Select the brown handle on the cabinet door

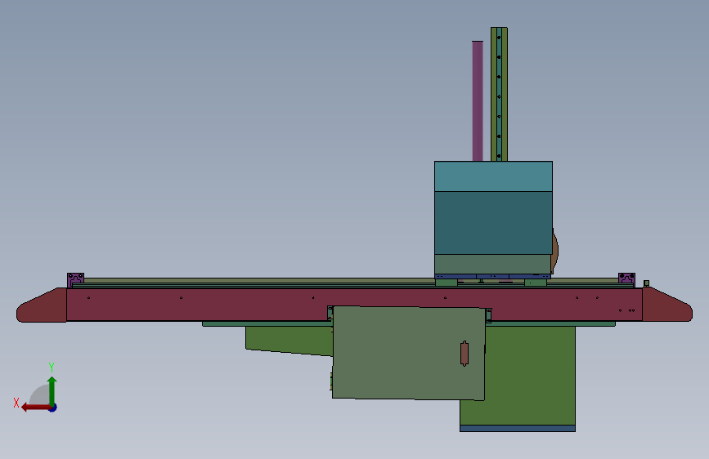click(464, 354)
